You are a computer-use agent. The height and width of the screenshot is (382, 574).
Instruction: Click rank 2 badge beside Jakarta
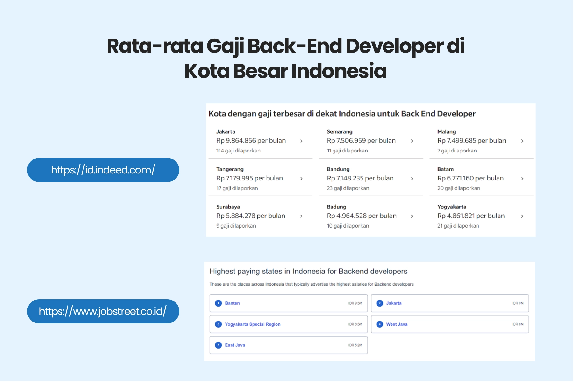click(379, 303)
